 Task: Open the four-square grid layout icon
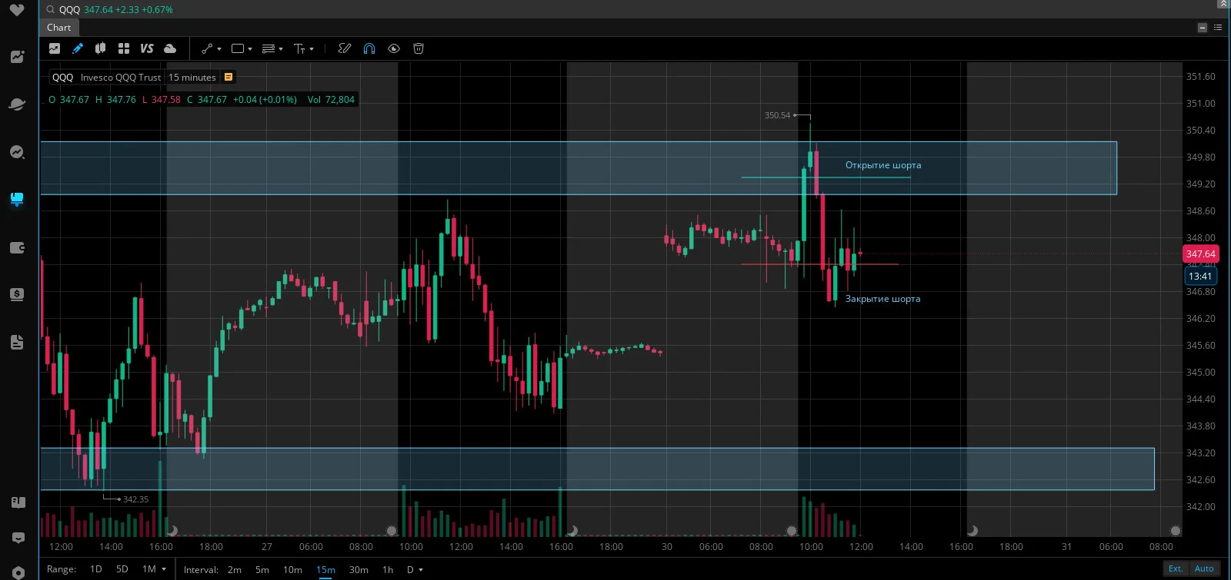[x=124, y=48]
